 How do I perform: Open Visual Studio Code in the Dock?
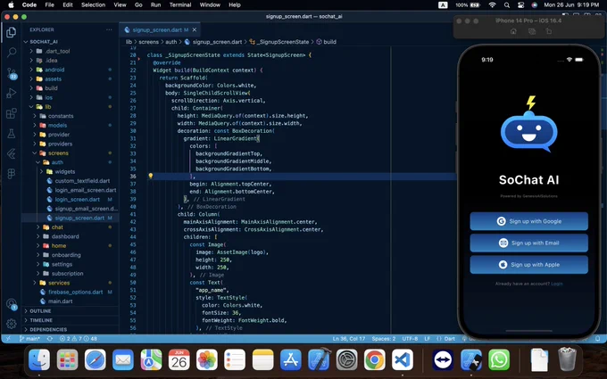403,360
